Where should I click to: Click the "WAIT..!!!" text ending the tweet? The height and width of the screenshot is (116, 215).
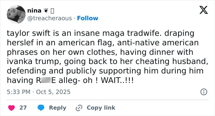pos(117,80)
